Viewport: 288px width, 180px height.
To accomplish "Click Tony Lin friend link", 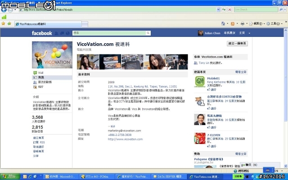I will tap(204, 63).
